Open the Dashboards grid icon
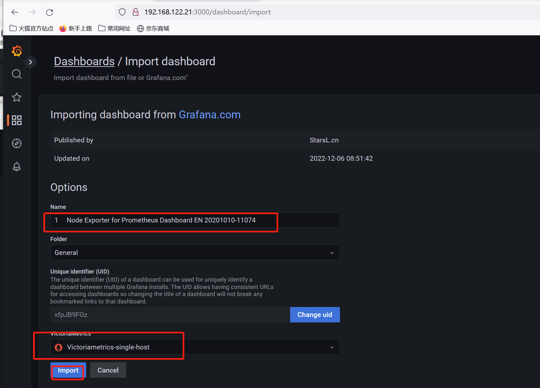540x388 pixels. 17,120
